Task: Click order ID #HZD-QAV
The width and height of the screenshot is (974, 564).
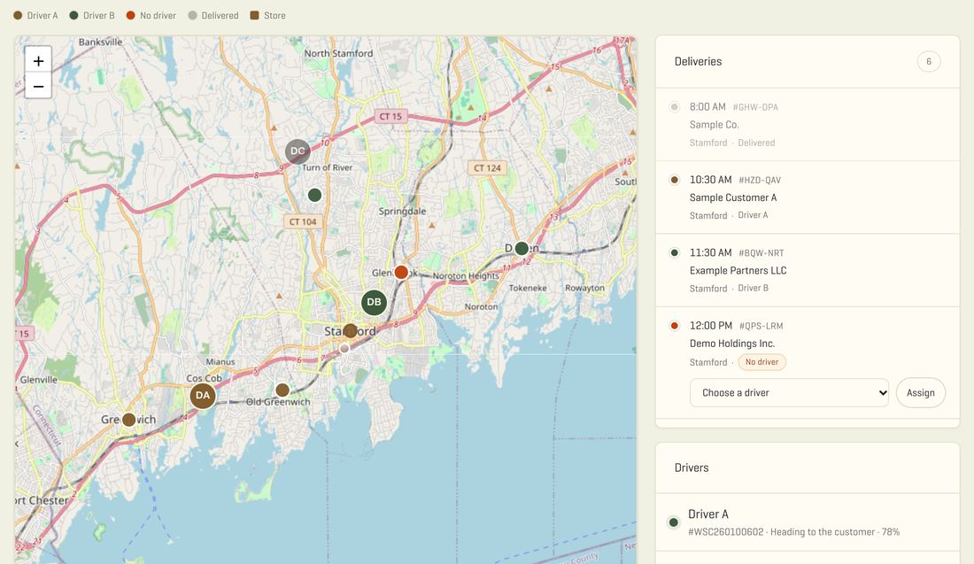Action: [x=760, y=180]
